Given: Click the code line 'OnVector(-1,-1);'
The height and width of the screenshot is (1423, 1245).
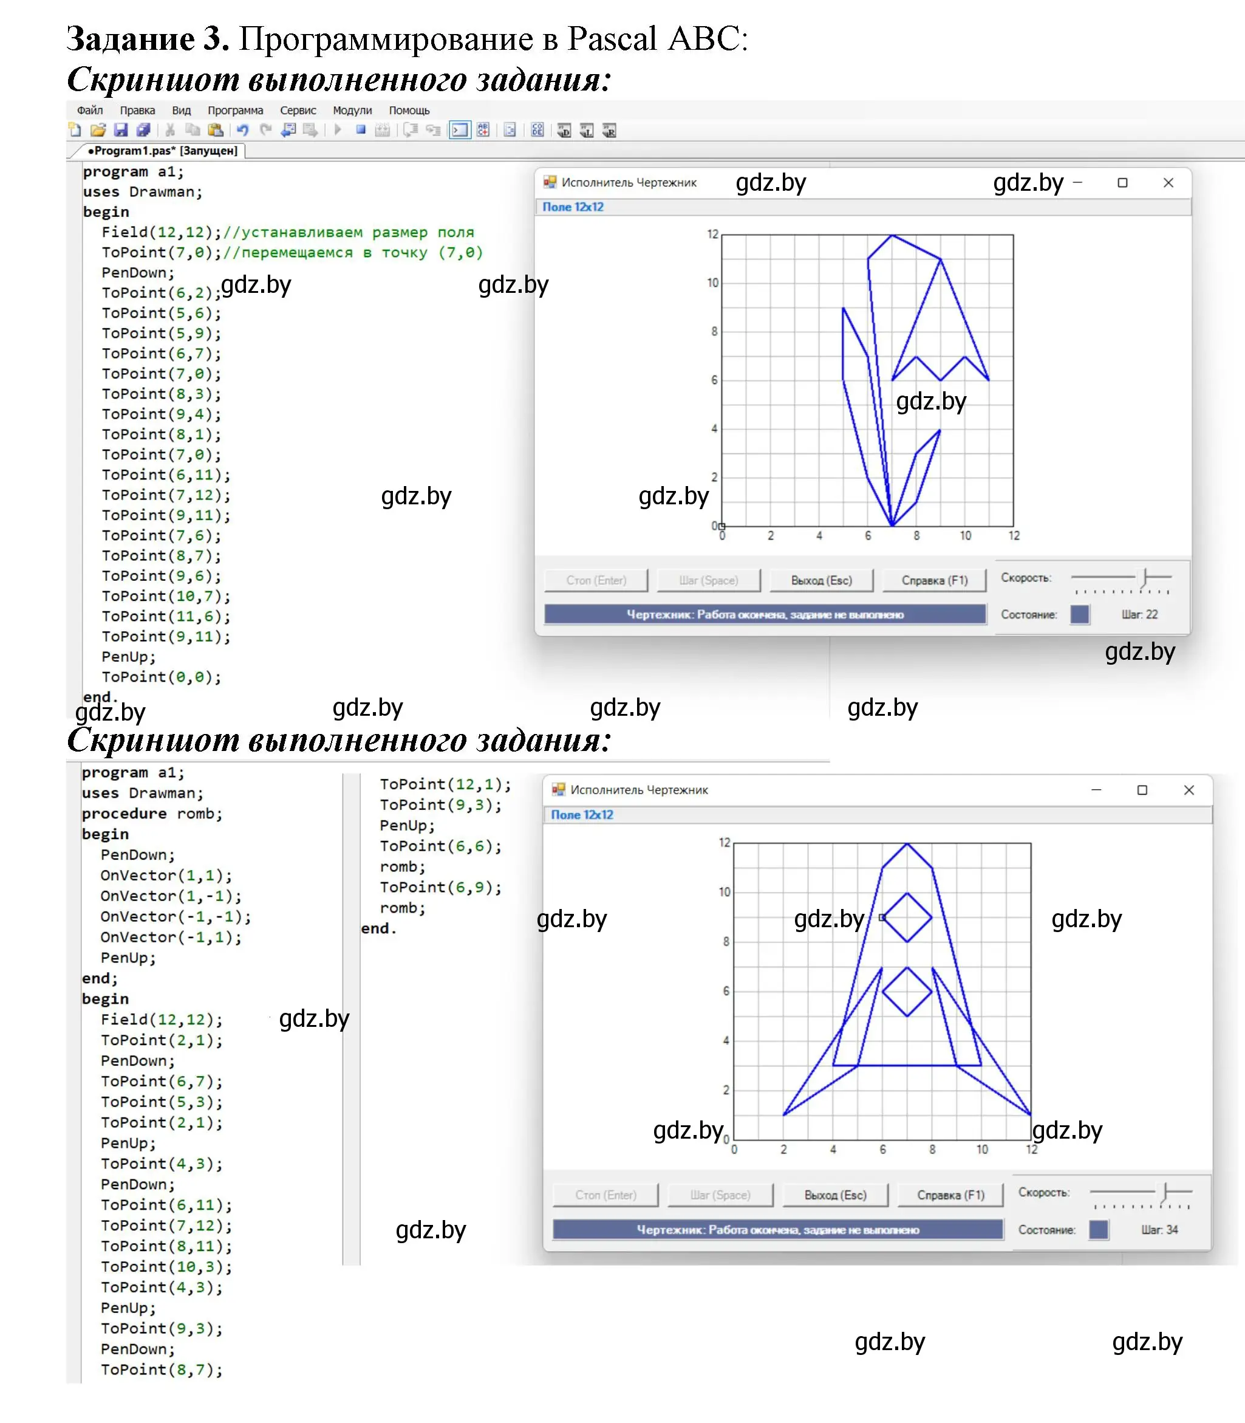Looking at the screenshot, I should (176, 916).
